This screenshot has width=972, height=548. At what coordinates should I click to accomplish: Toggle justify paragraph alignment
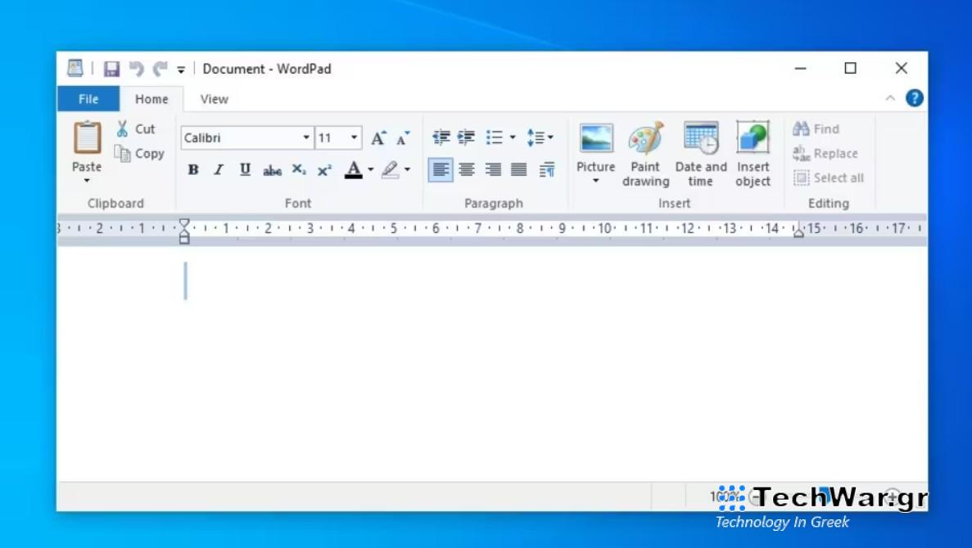coord(519,170)
